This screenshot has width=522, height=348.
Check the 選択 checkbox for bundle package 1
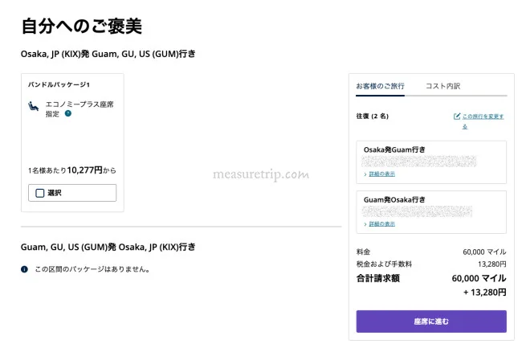(40, 193)
